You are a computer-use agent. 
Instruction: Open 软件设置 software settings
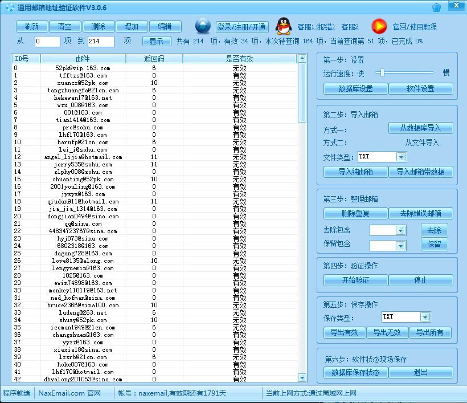[x=420, y=88]
